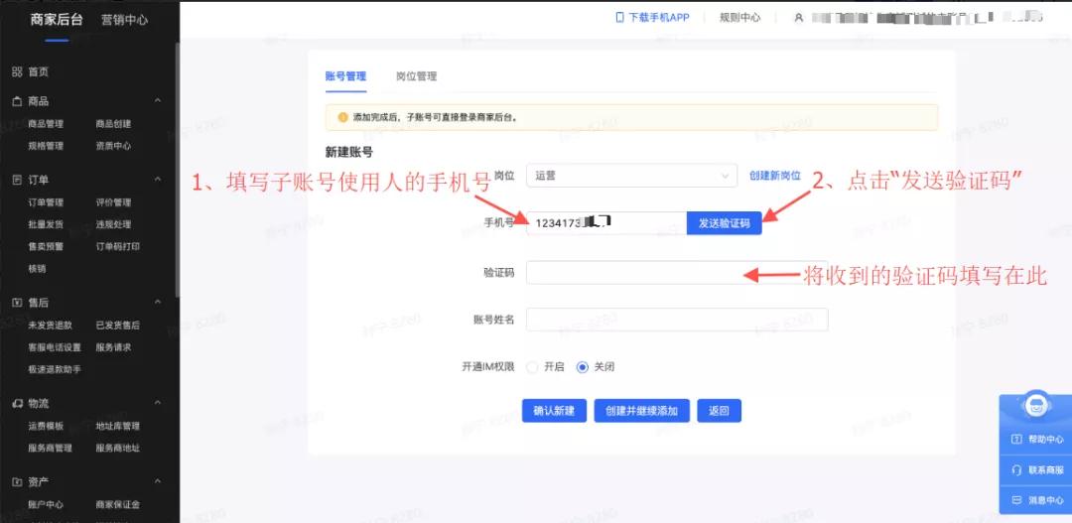Select the 关闭 radio for IM权限
Image resolution: width=1072 pixels, height=523 pixels.
click(583, 367)
